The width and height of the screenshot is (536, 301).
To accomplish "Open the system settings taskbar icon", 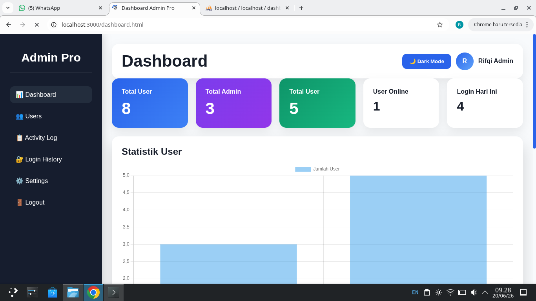I will point(32,292).
